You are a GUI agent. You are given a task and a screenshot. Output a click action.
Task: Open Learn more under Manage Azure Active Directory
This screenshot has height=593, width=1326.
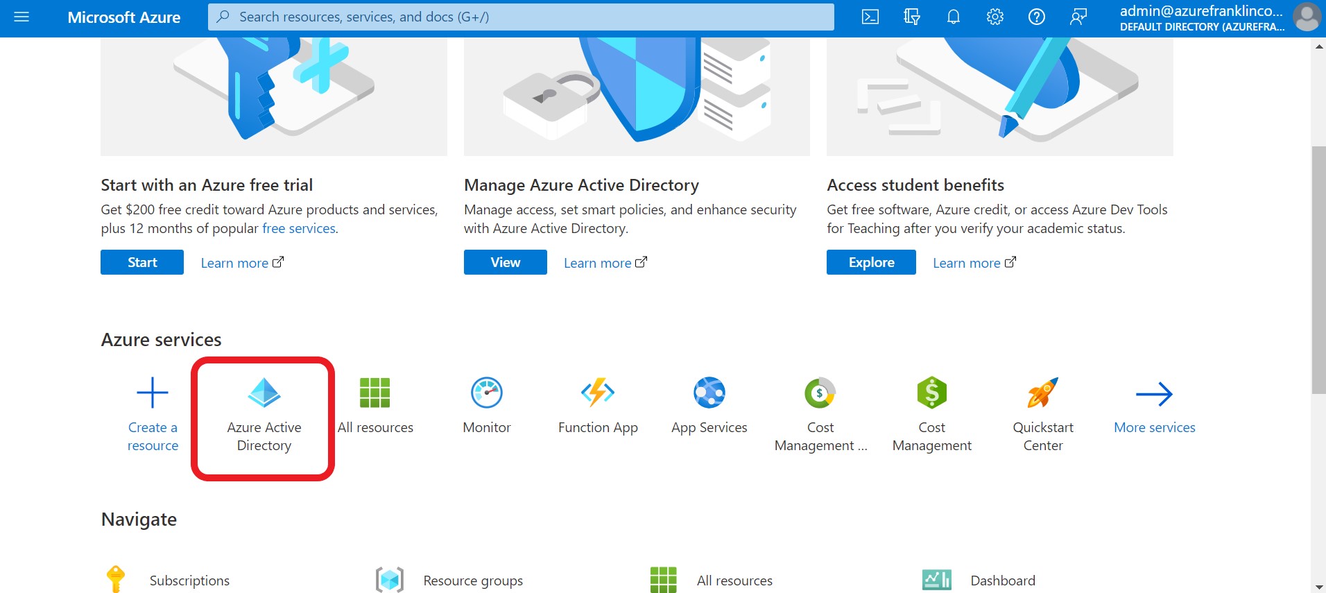(605, 263)
